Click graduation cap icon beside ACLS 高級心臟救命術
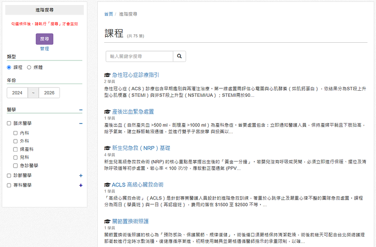Screen dimensions: 376x247 pos(108,185)
